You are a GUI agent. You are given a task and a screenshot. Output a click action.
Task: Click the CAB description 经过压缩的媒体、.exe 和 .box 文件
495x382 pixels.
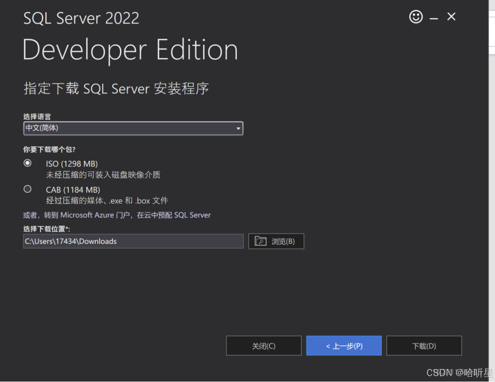(x=107, y=201)
